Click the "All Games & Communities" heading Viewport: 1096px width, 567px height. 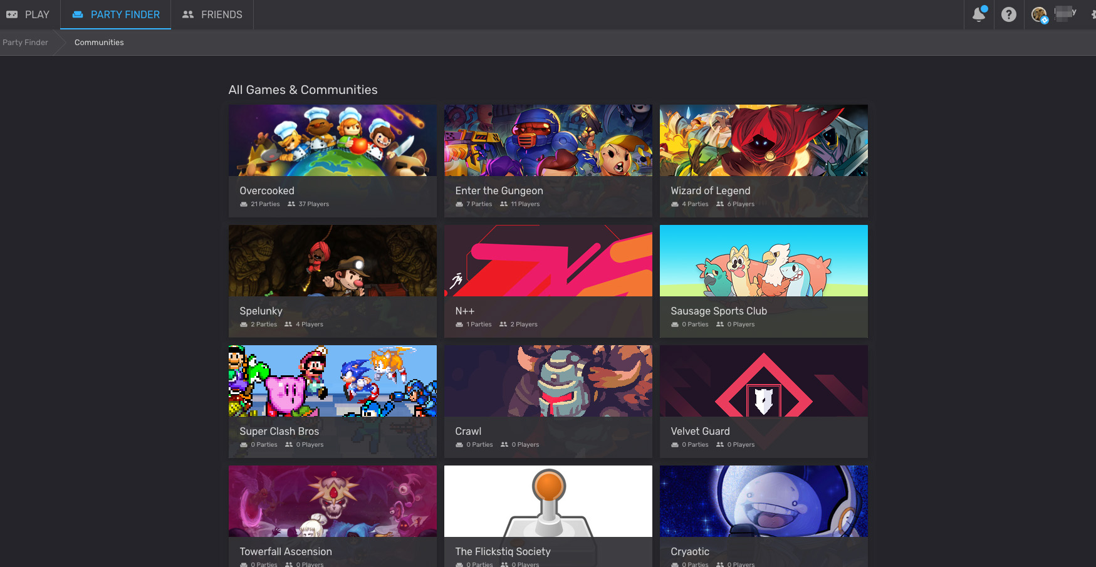(303, 90)
